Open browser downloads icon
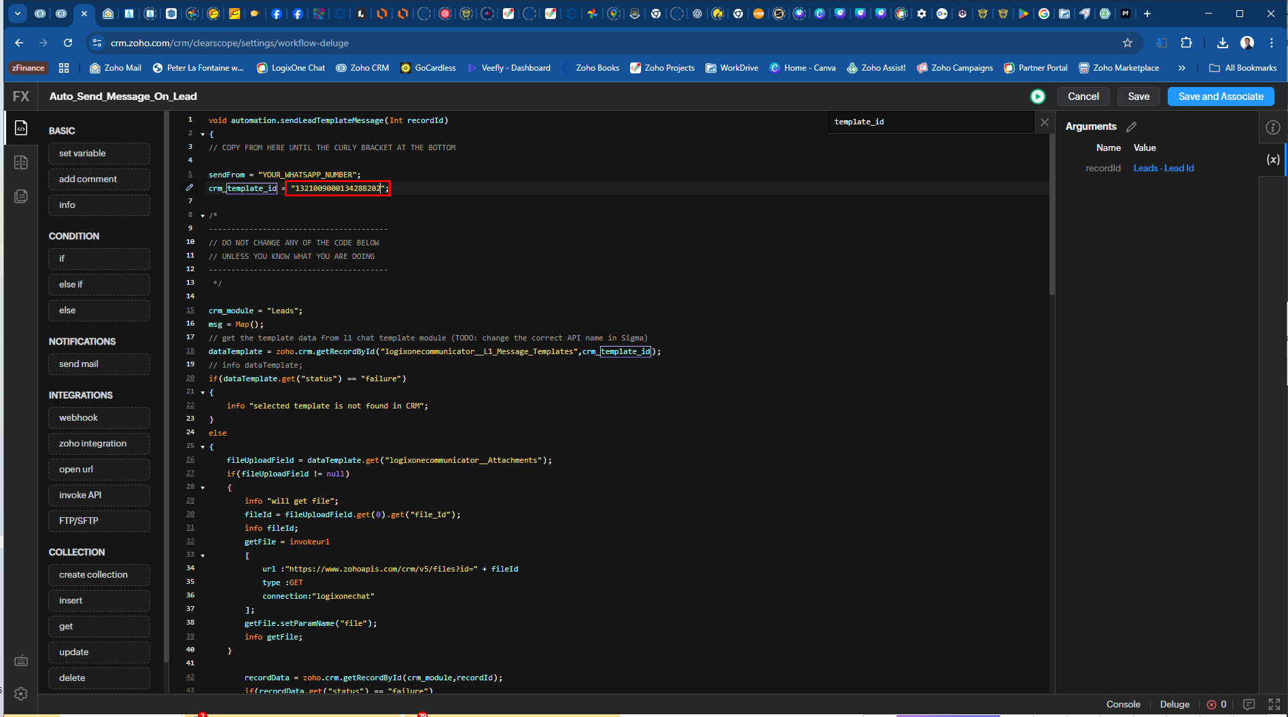This screenshot has width=1288, height=717. tap(1222, 43)
